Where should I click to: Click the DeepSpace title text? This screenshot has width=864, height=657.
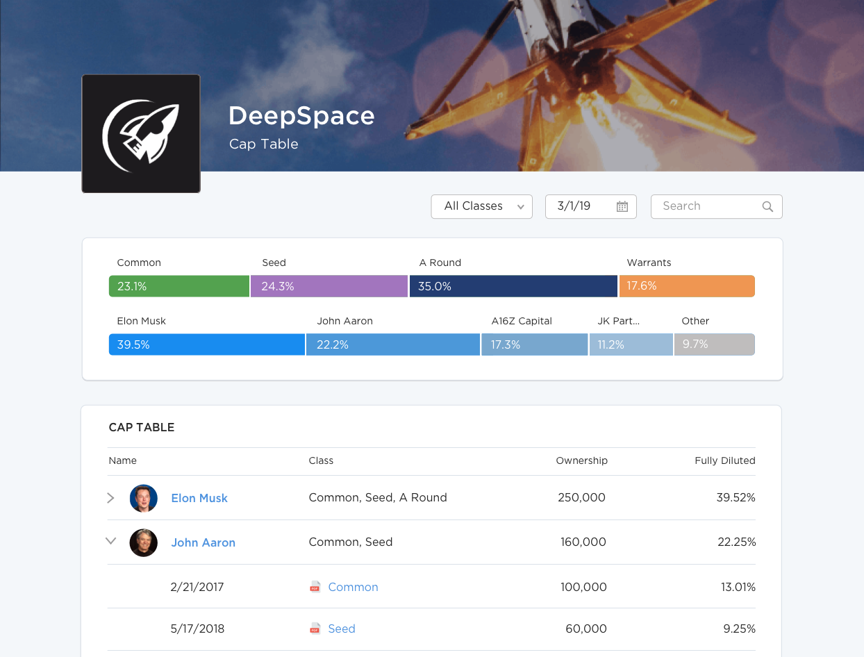[301, 116]
